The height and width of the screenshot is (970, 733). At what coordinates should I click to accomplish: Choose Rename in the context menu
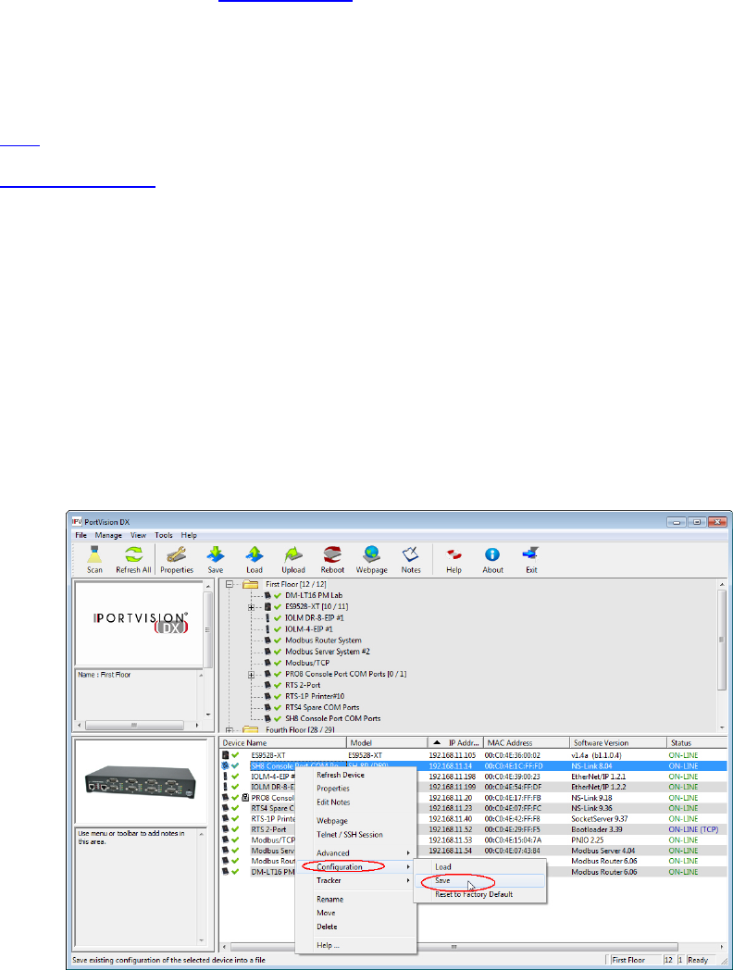point(356,899)
